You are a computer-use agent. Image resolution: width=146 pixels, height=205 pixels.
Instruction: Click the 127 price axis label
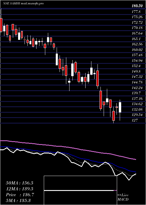point(135,120)
